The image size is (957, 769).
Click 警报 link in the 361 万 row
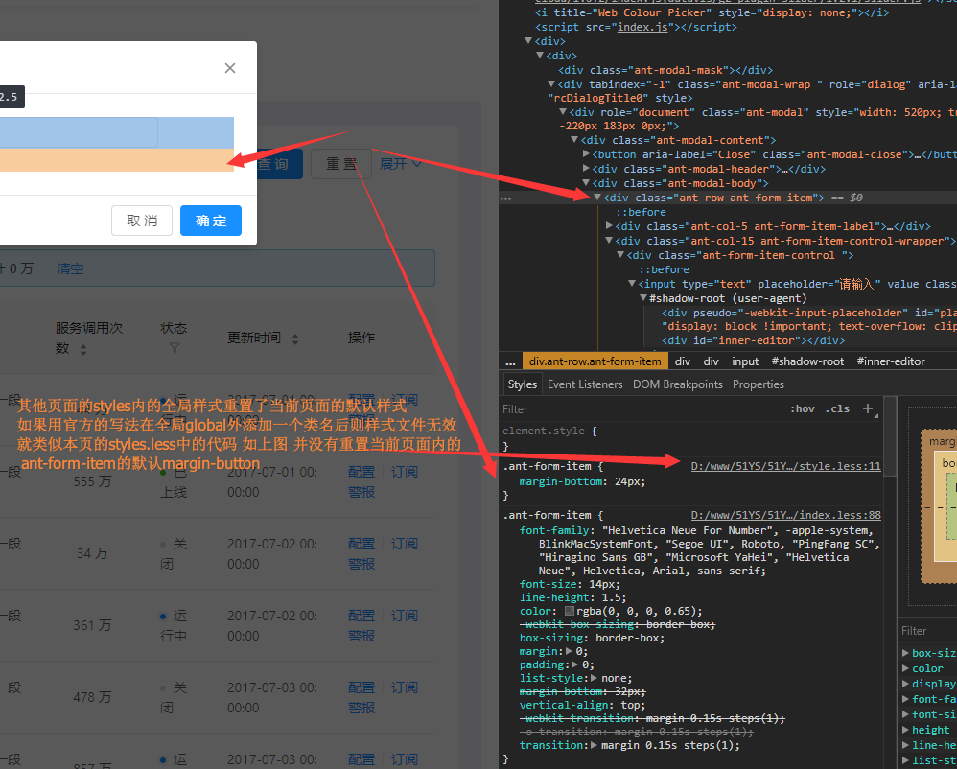coord(362,636)
